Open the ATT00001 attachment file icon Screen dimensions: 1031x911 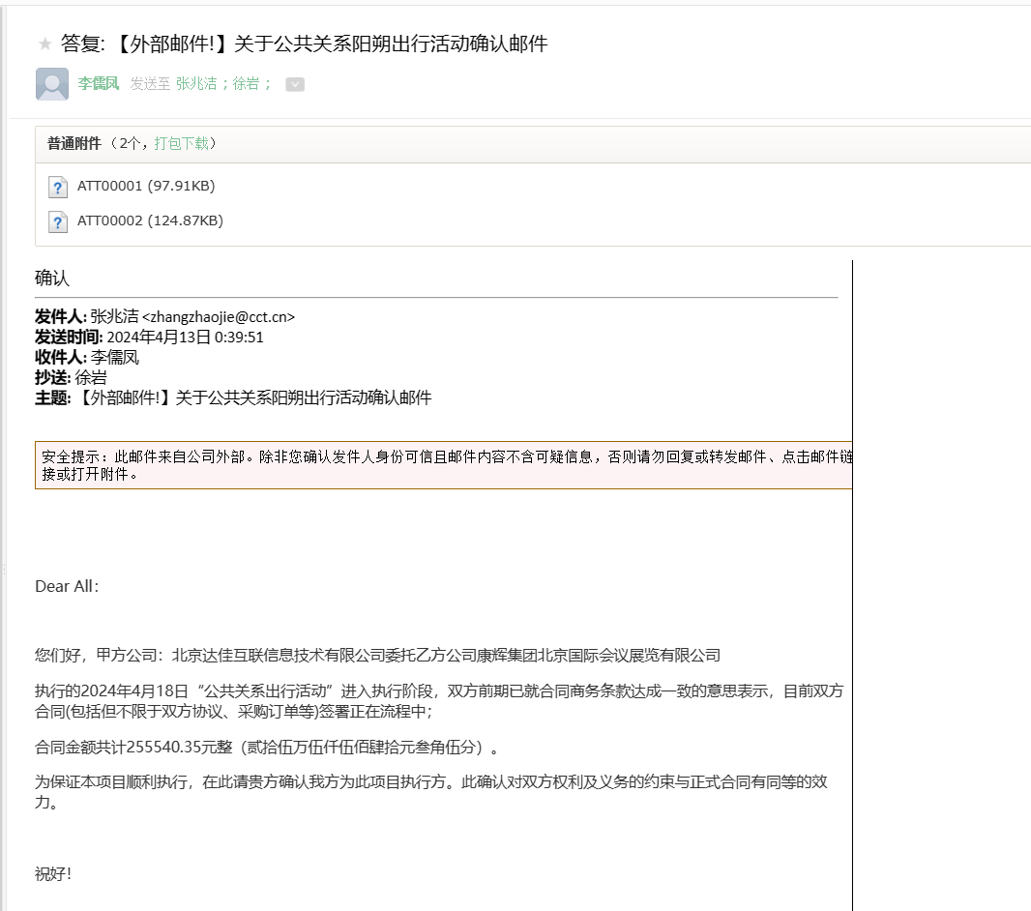point(58,187)
